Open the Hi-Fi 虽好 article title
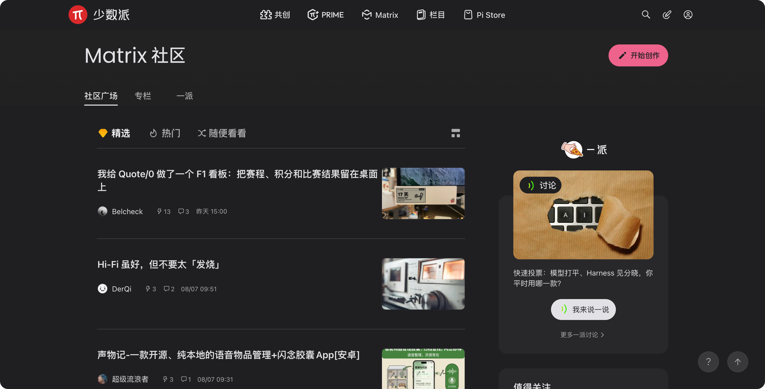 coord(159,264)
